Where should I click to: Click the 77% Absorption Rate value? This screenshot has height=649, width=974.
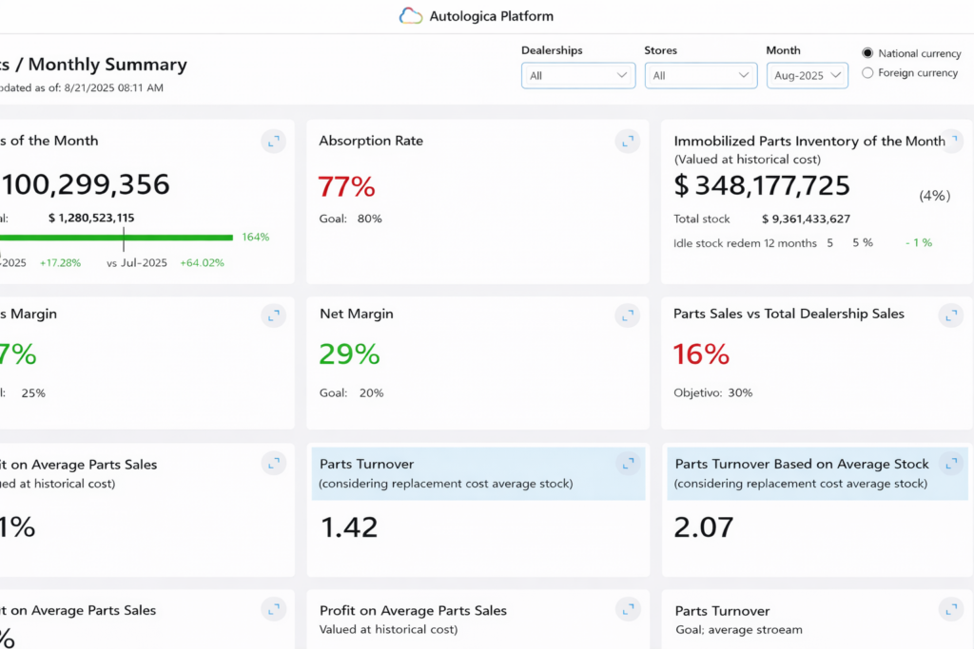(346, 186)
